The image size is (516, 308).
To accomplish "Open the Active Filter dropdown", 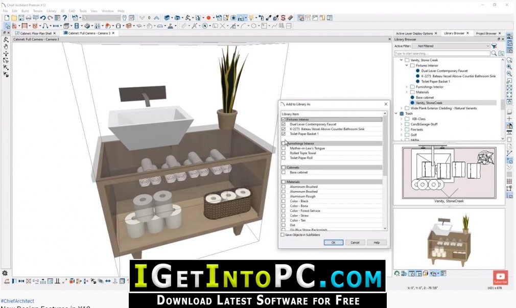I will [451, 46].
